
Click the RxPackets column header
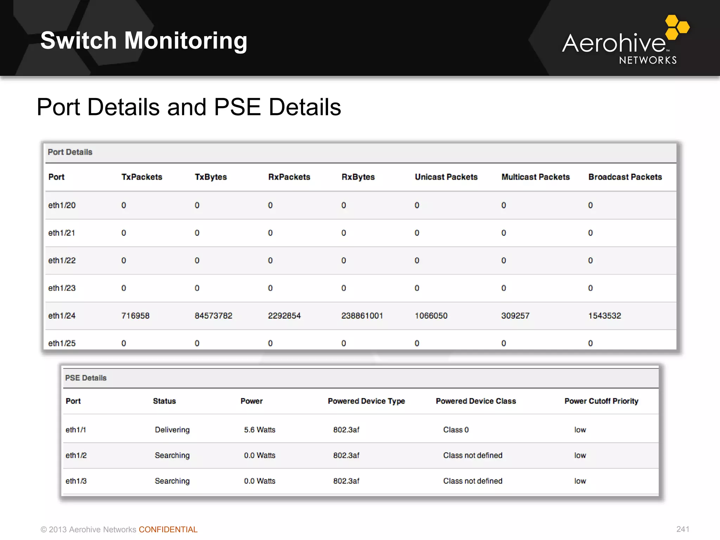pos(289,177)
